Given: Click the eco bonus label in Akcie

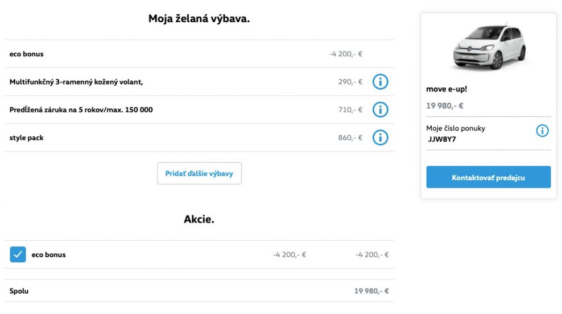Looking at the screenshot, I should click(x=48, y=254).
